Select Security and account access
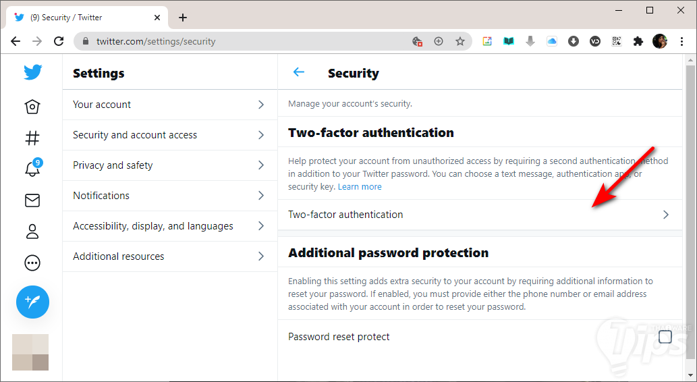The height and width of the screenshot is (382, 697). coord(169,135)
